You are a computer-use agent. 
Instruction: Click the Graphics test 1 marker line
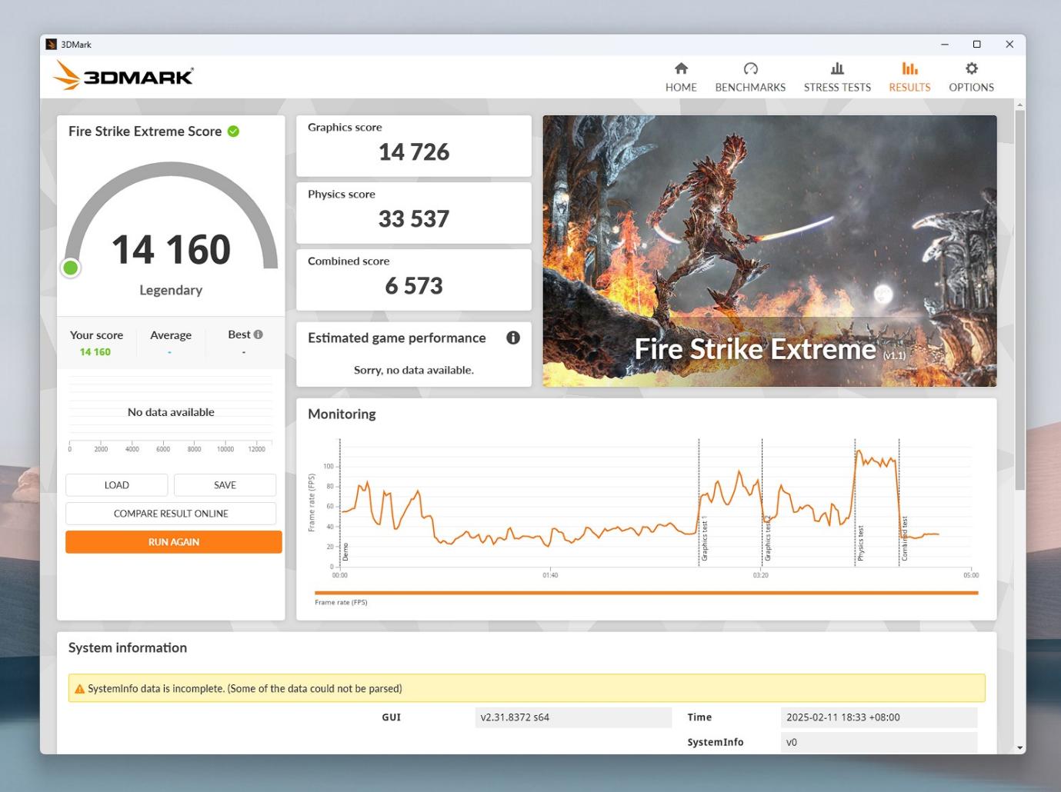tap(699, 503)
